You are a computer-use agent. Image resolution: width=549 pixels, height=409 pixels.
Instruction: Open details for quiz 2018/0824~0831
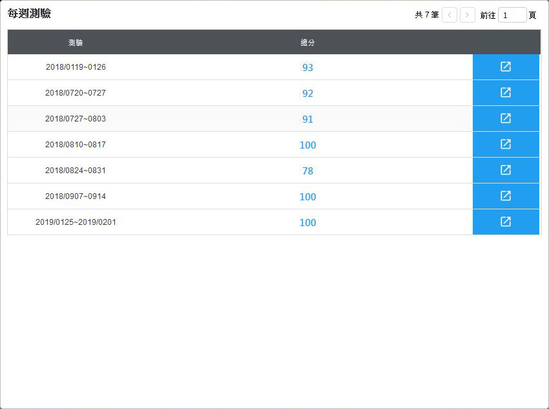coord(506,171)
